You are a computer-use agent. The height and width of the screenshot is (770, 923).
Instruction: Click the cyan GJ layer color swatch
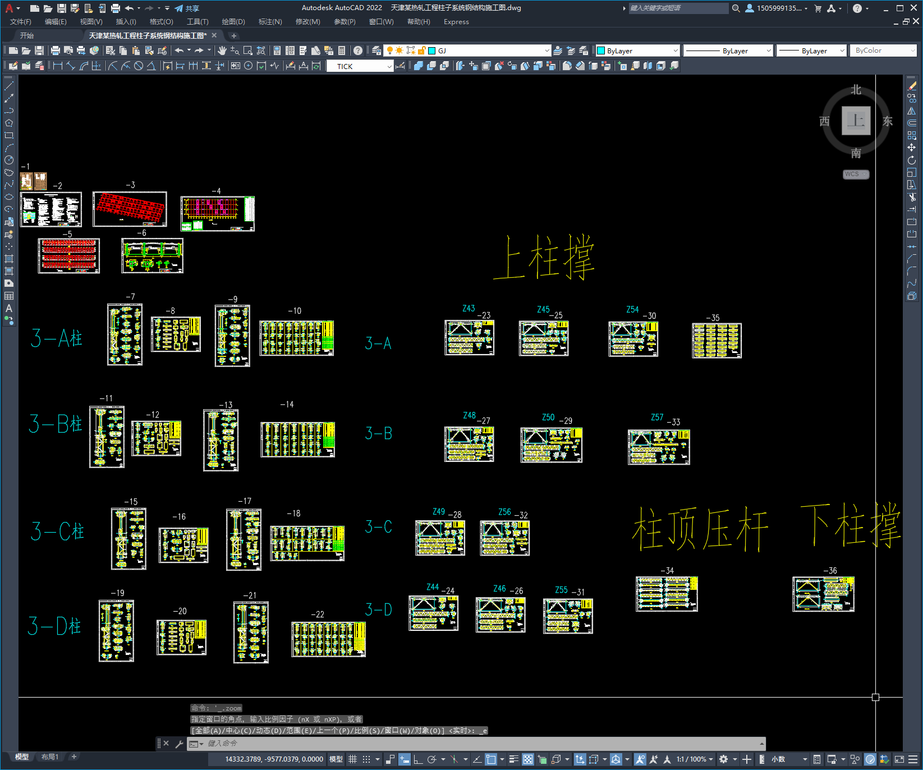432,51
